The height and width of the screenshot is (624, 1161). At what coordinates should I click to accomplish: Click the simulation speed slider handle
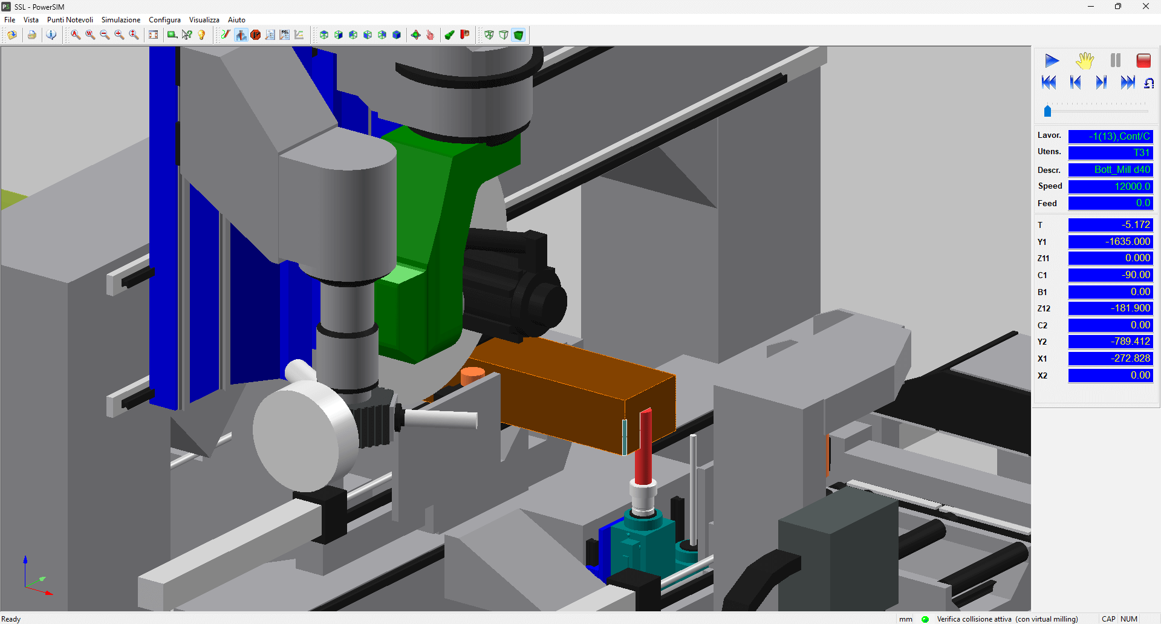[1047, 111]
